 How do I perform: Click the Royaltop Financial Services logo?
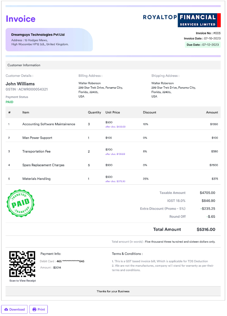tap(182, 20)
